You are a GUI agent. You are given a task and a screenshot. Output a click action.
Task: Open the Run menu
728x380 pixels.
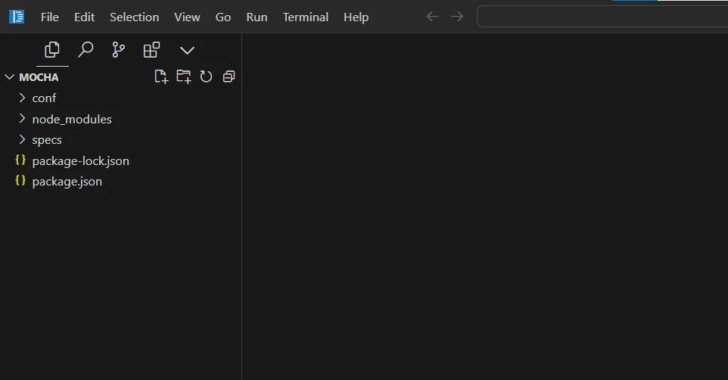coord(257,17)
